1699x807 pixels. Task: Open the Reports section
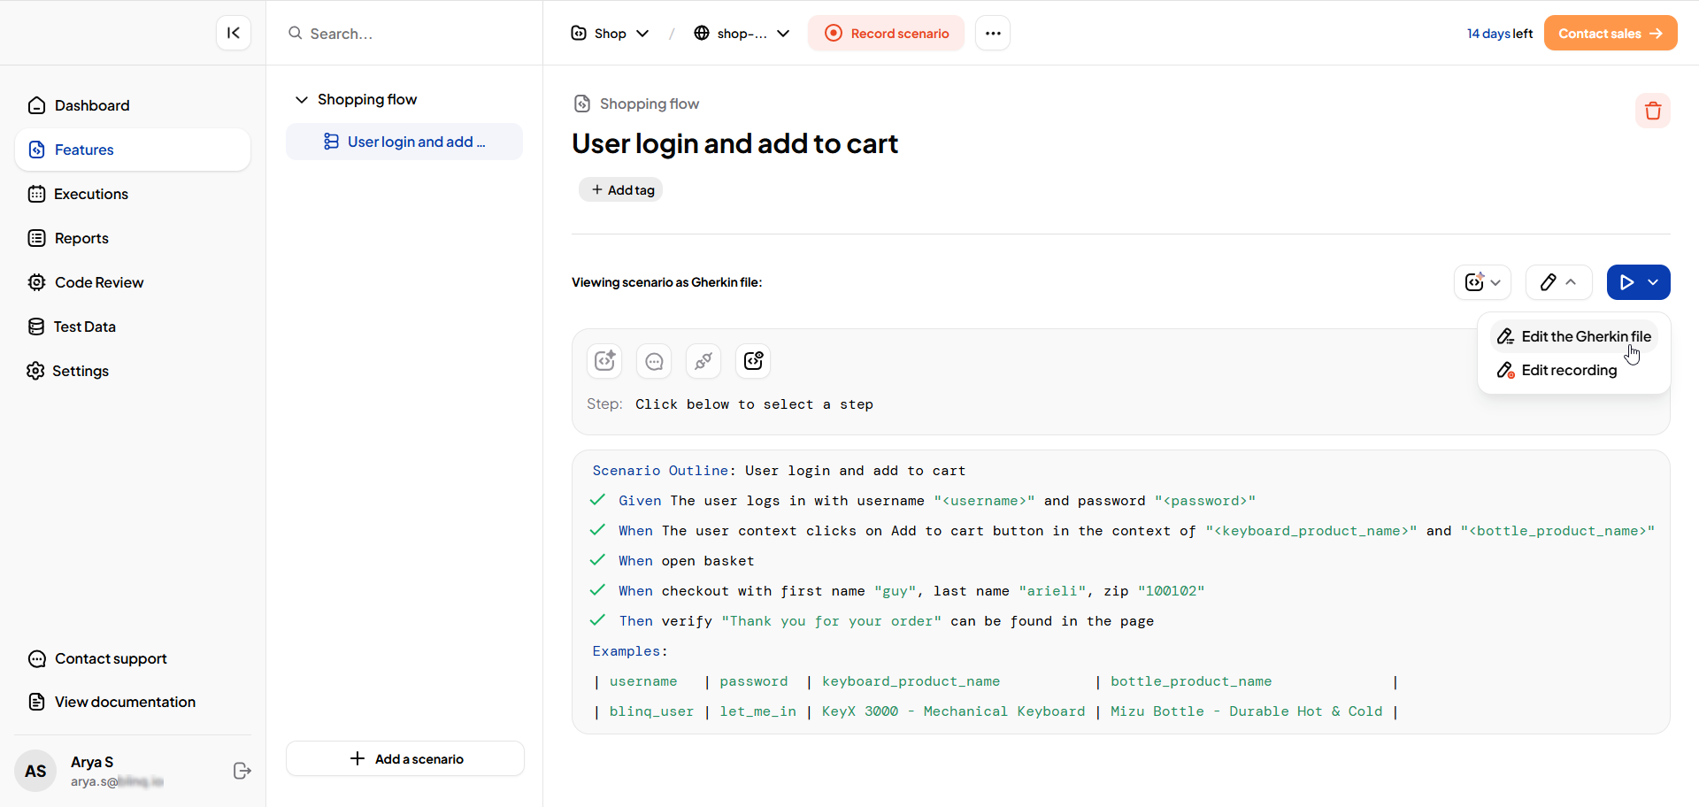click(133, 238)
